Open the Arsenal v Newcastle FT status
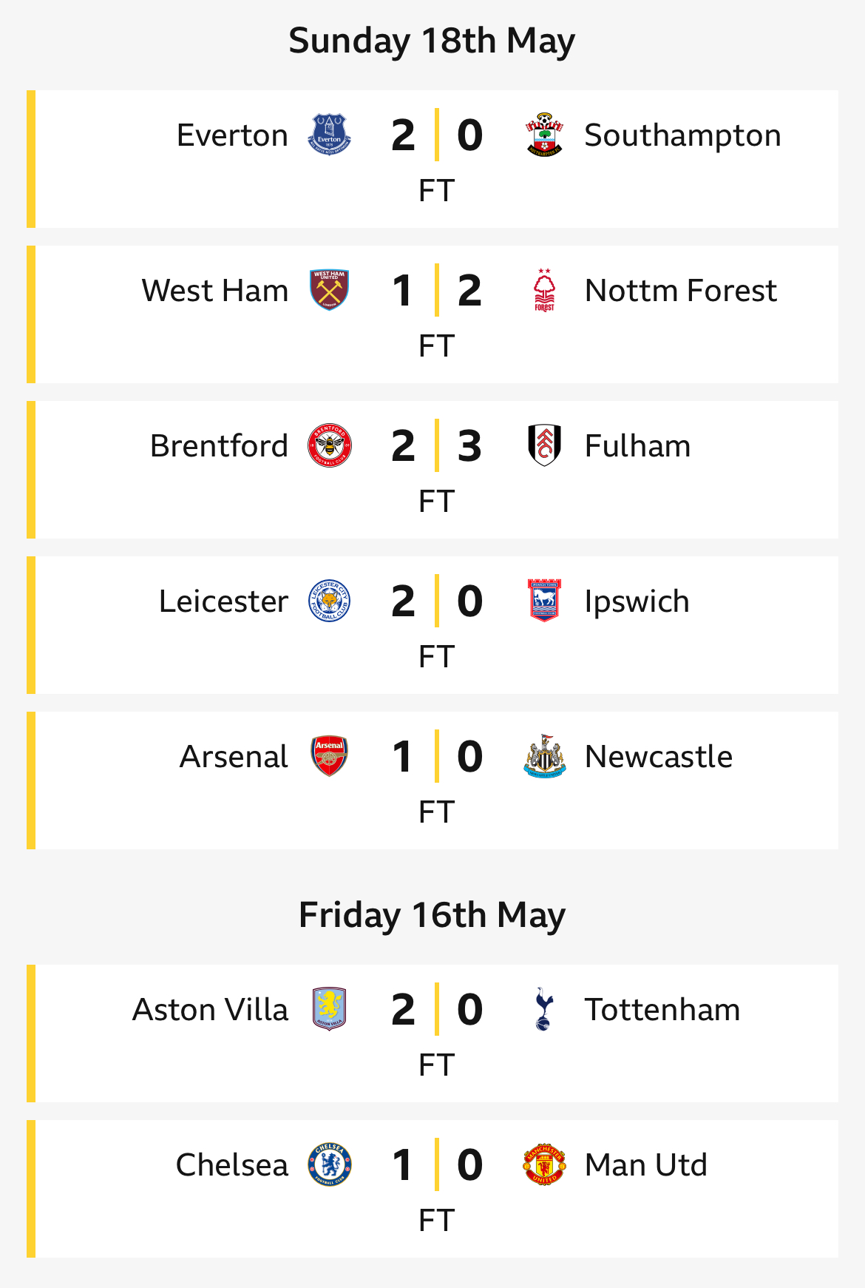 (x=436, y=812)
